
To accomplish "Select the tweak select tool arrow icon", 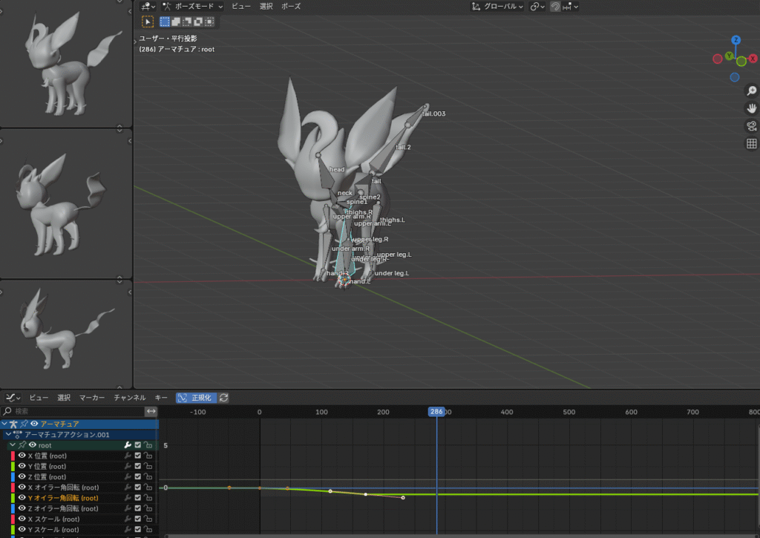I will [x=148, y=22].
